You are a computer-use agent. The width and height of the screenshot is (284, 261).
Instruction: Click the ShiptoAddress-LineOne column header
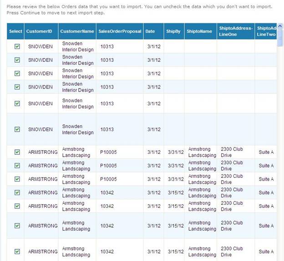(x=236, y=31)
